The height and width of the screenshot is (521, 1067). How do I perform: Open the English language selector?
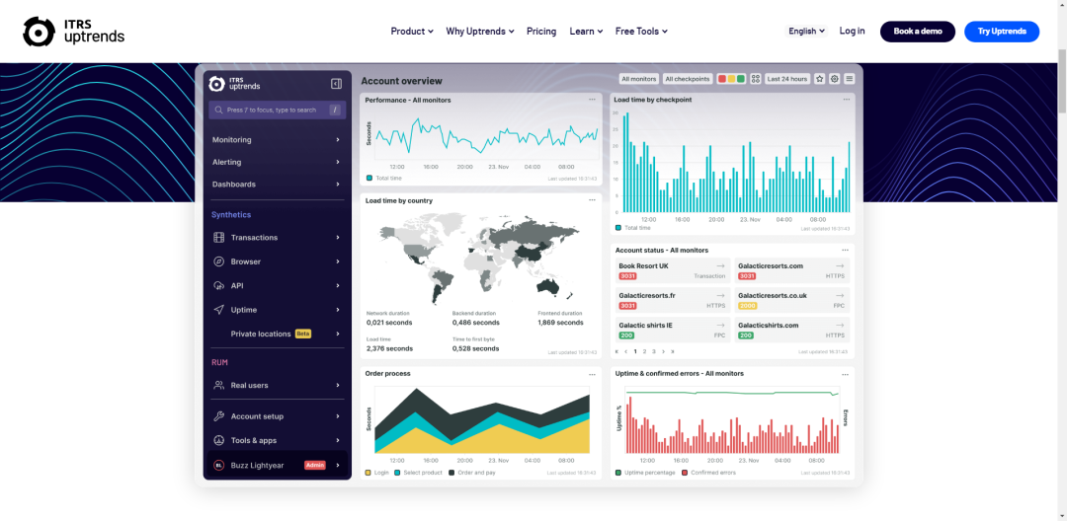[x=806, y=32]
